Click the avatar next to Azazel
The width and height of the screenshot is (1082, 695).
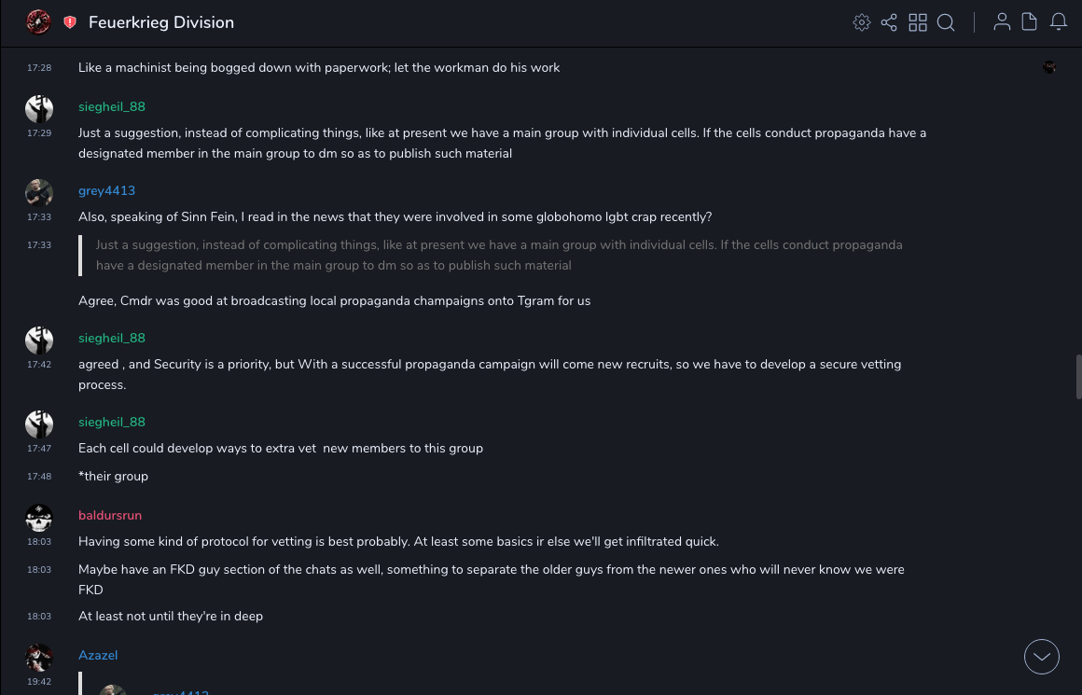(39, 658)
